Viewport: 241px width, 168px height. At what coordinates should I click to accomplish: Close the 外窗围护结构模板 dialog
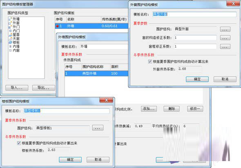[233, 3]
